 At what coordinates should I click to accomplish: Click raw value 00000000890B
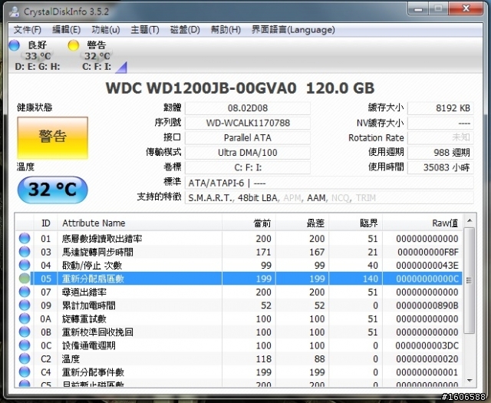coord(427,306)
